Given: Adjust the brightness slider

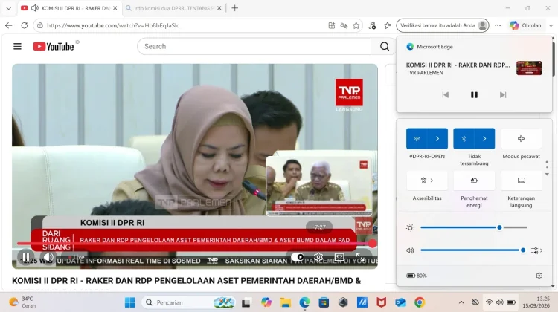Looking at the screenshot, I should point(474,227).
